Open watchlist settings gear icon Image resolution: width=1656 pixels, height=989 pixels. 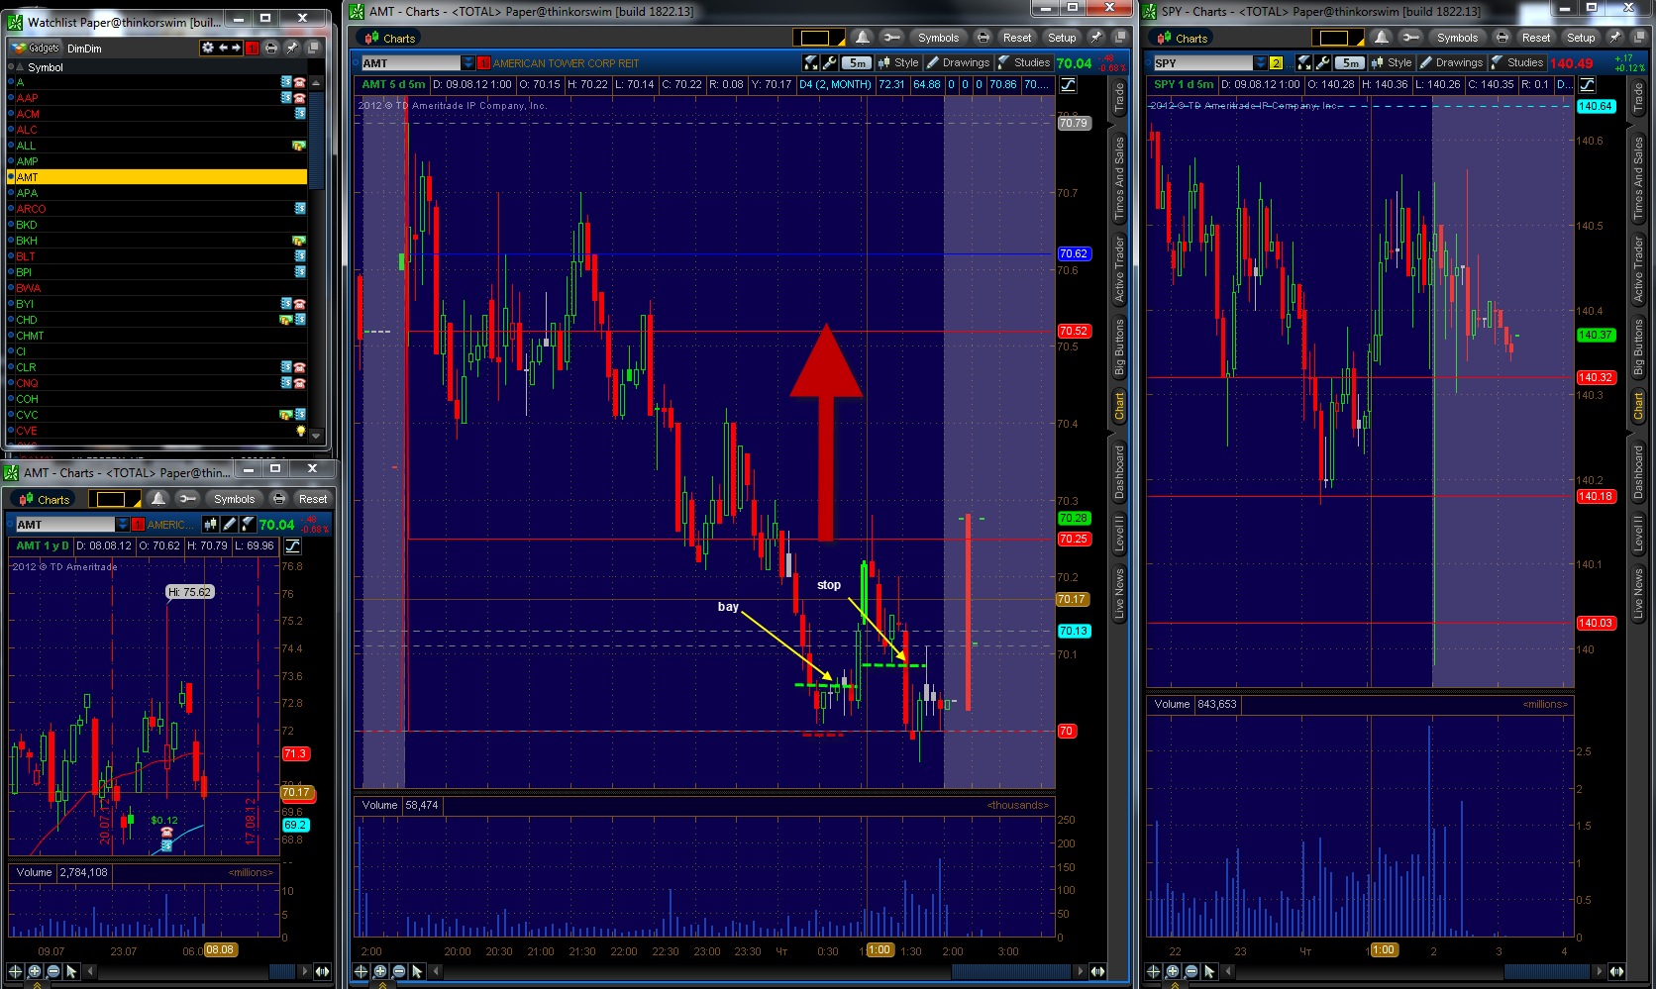click(x=207, y=48)
